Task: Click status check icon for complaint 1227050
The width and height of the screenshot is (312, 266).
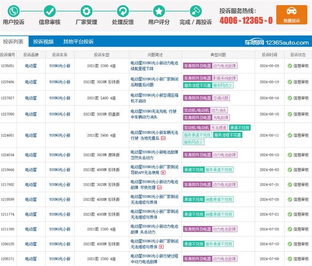Action: [290, 114]
